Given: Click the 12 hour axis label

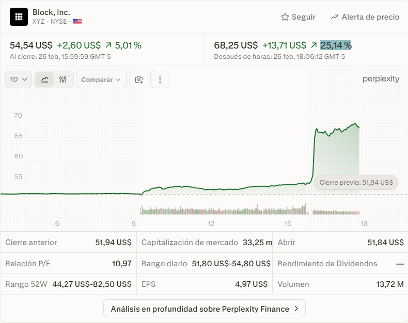Looking at the screenshot, I should coord(211,223).
